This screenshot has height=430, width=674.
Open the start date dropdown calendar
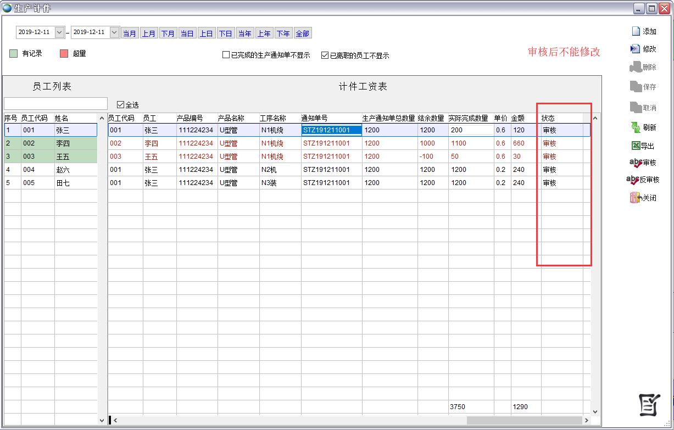(60, 32)
